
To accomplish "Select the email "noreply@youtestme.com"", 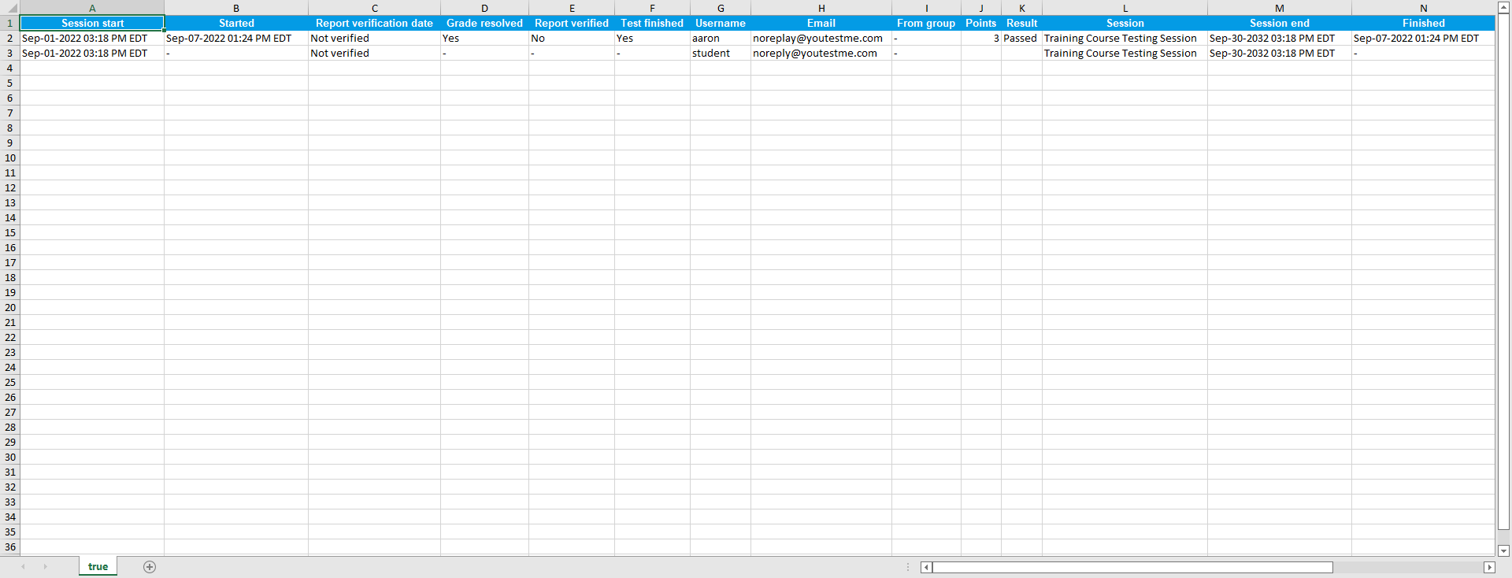I will pos(821,53).
